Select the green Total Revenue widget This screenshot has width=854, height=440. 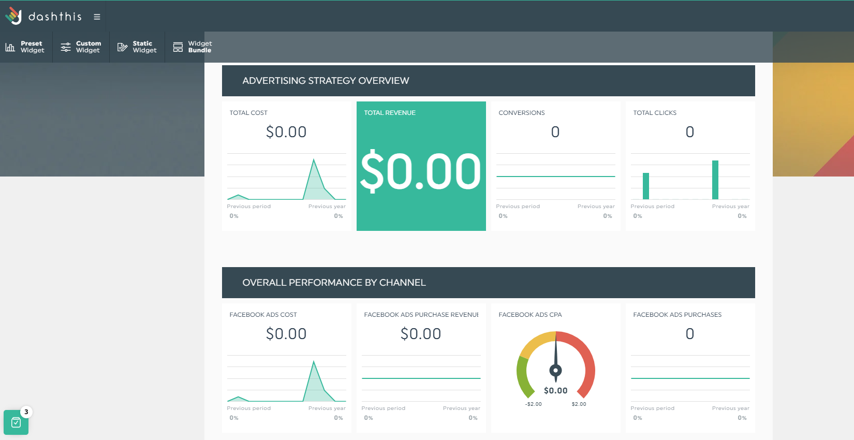click(421, 166)
